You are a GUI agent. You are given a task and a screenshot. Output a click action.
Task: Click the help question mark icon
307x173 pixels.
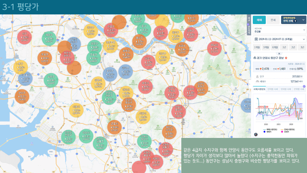pos(295,21)
